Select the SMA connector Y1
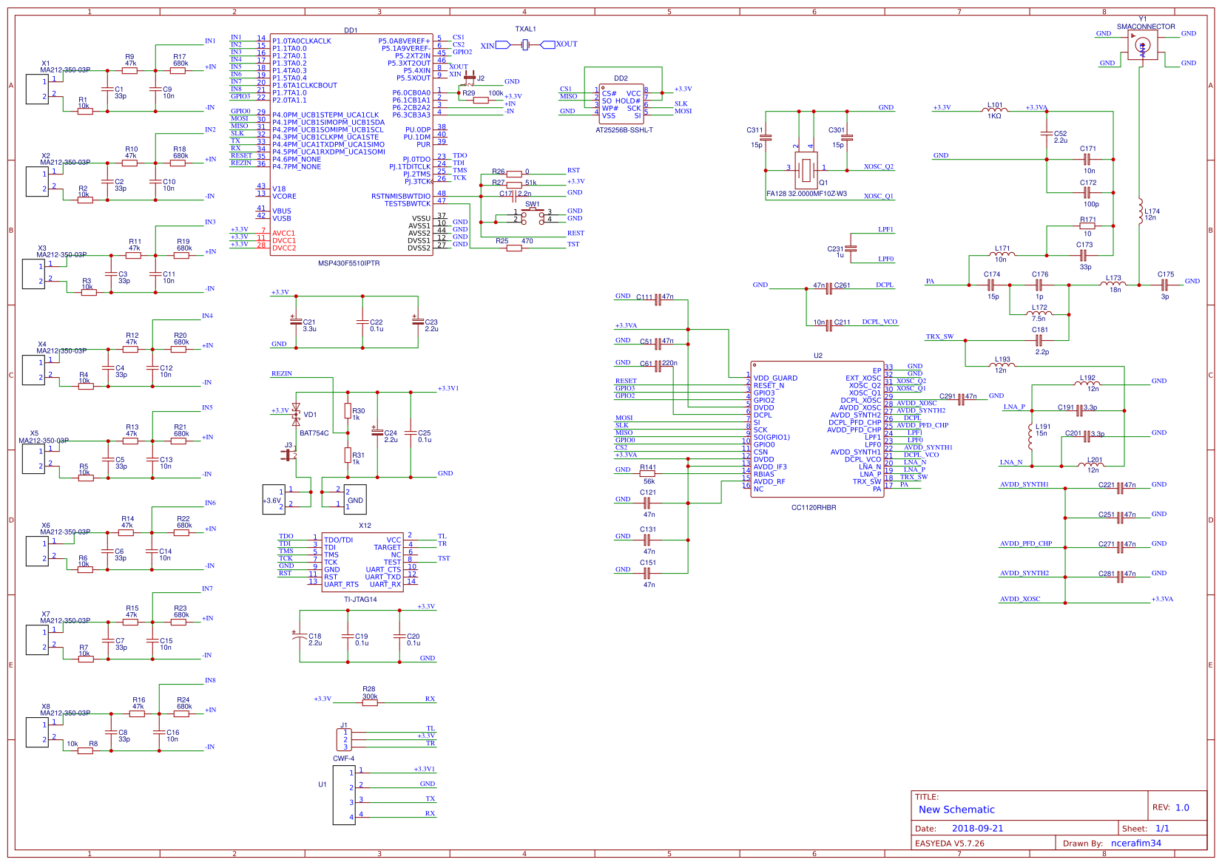Image resolution: width=1222 pixels, height=865 pixels. coord(1143,44)
